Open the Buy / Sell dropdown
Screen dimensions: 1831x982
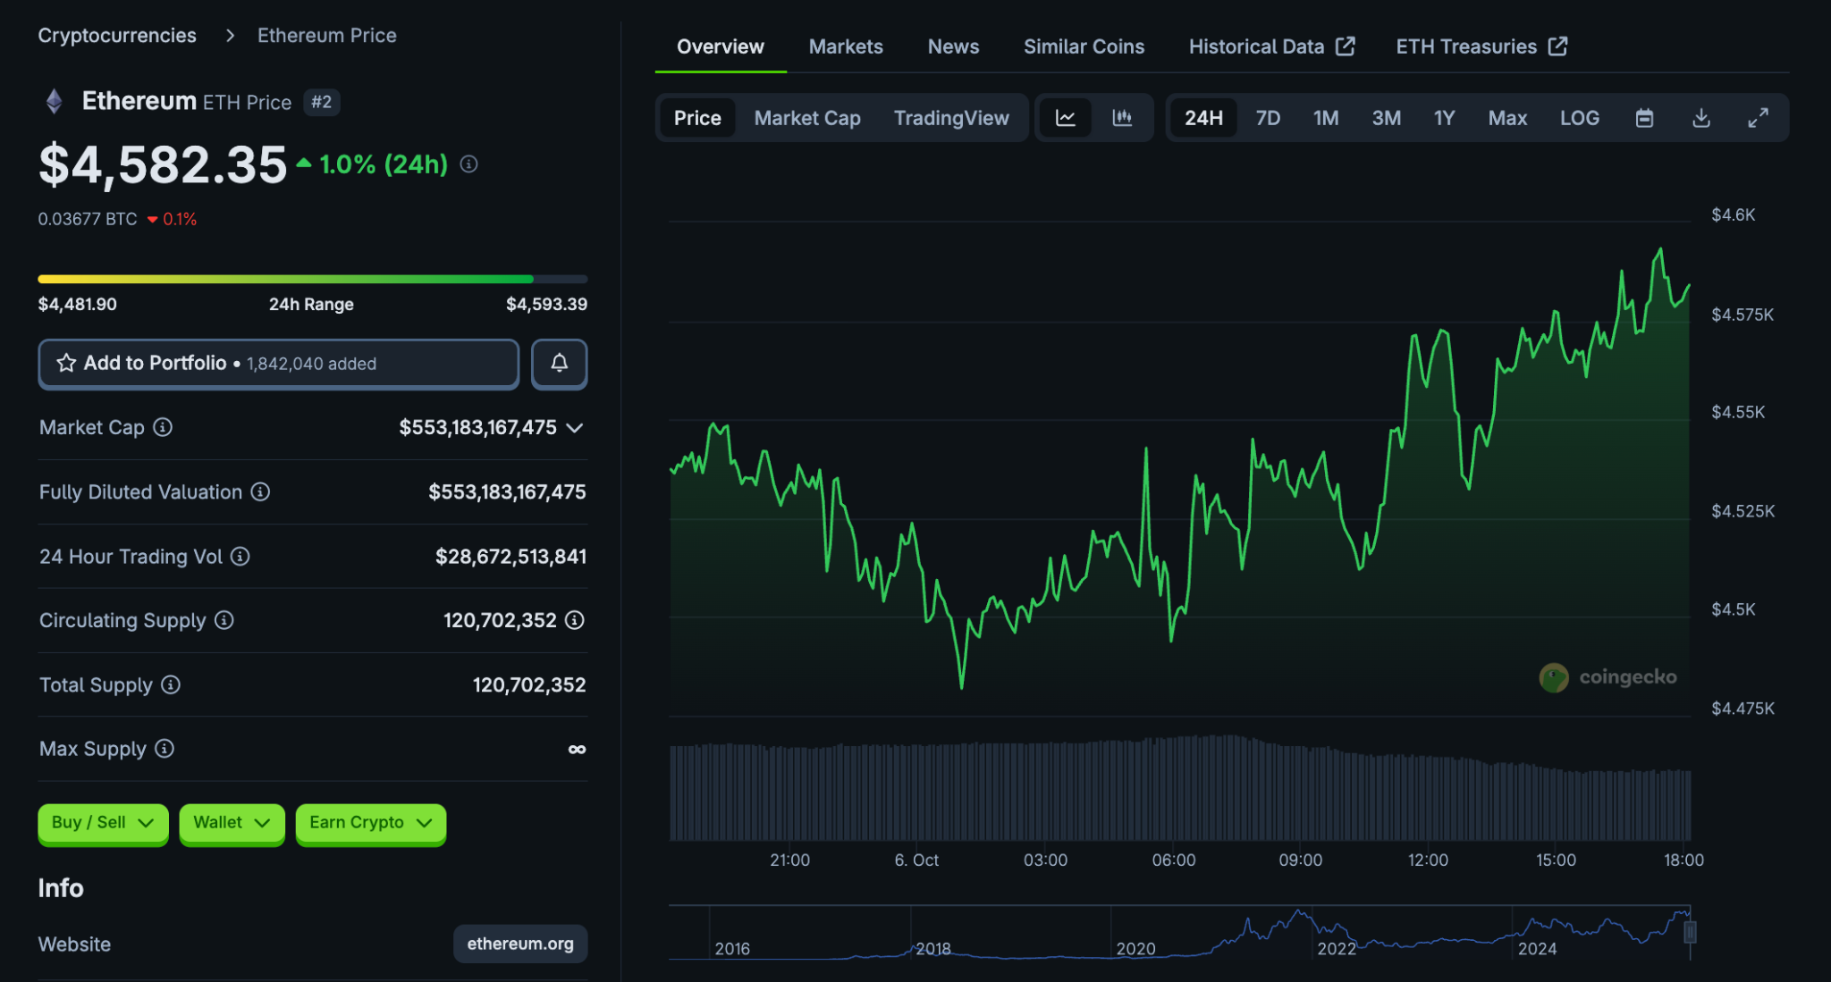(103, 822)
